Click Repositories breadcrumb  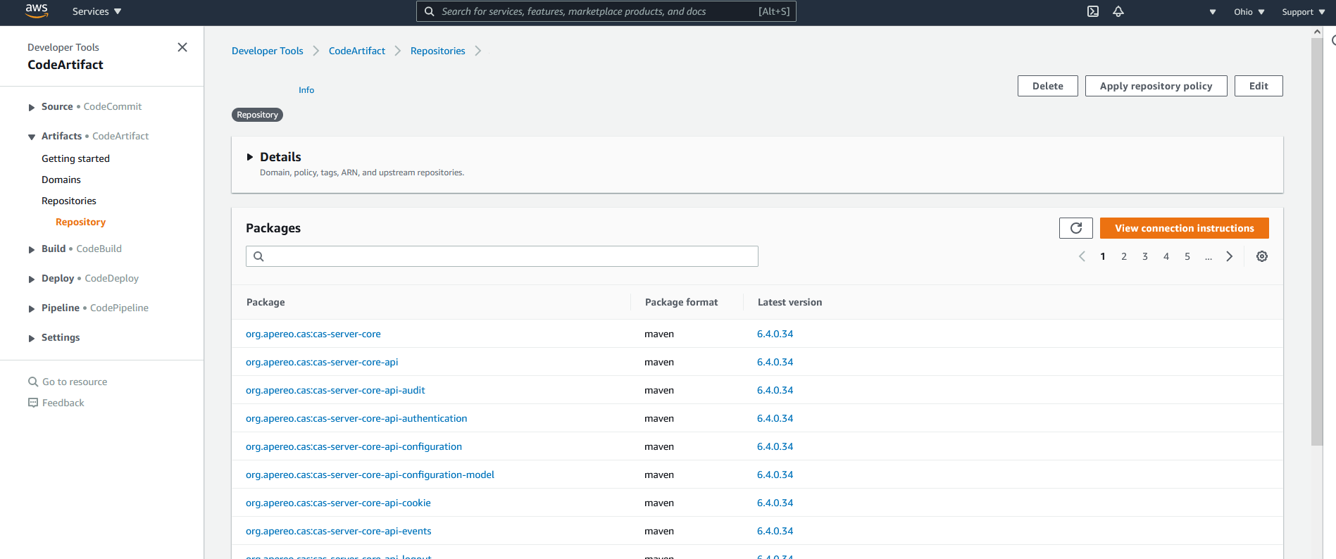(x=438, y=51)
